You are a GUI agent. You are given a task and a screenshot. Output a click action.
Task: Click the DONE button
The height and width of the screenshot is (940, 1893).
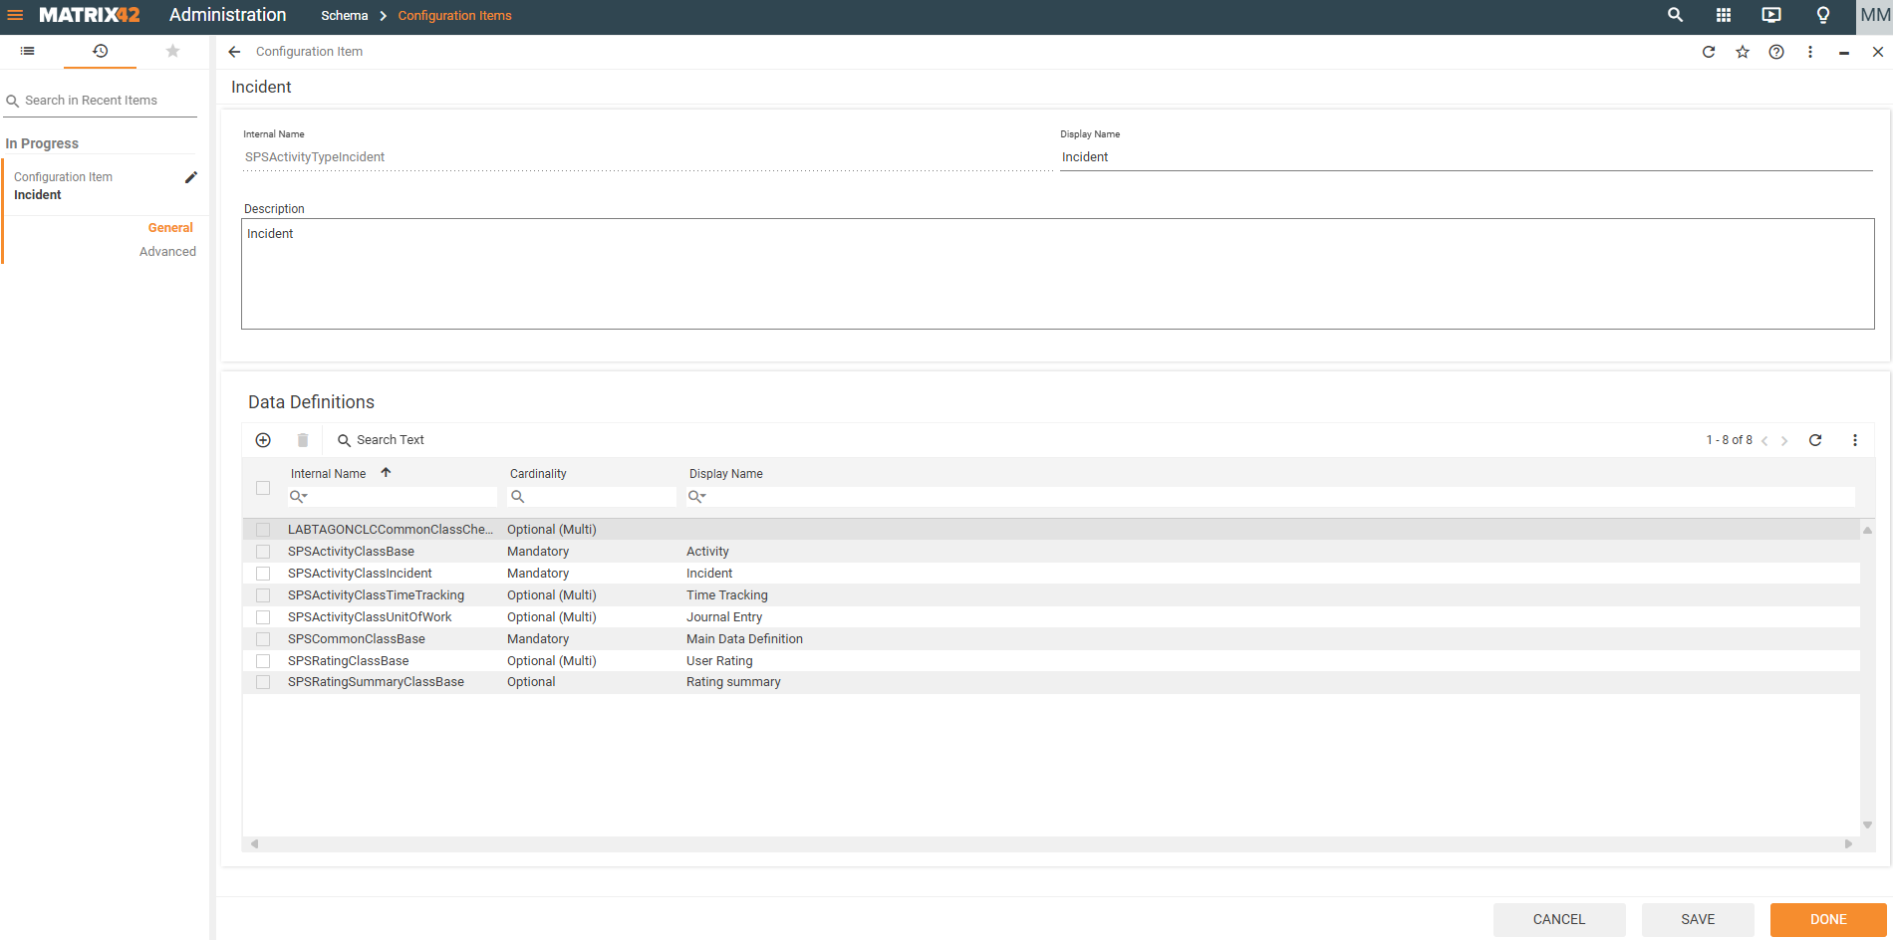(1828, 919)
